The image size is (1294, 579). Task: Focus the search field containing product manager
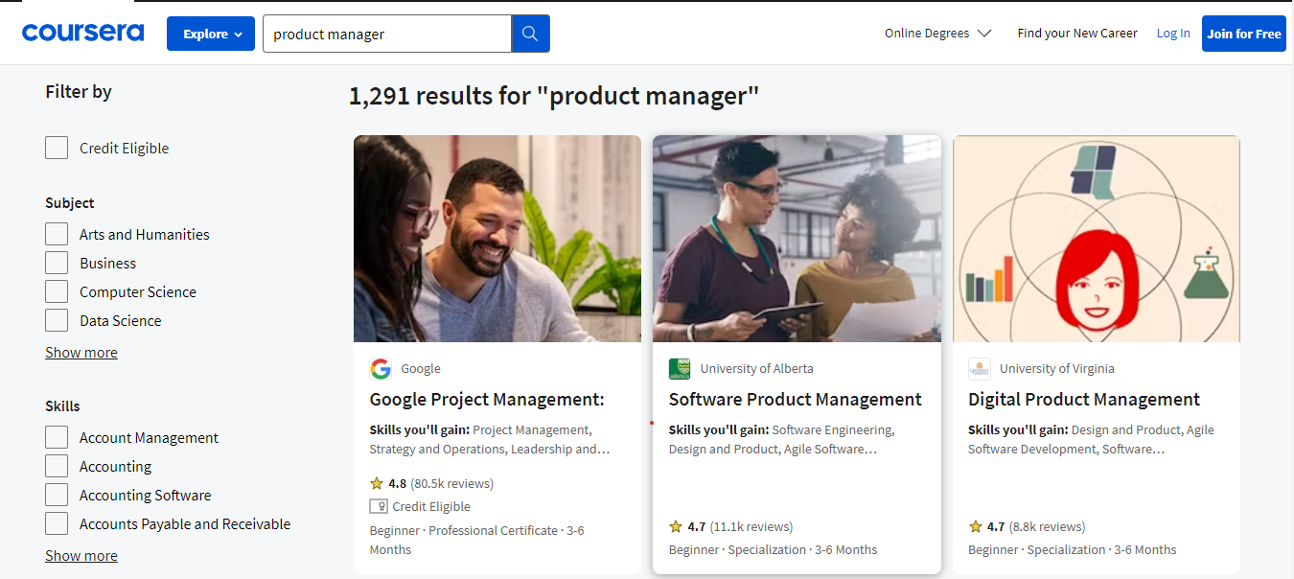(386, 34)
